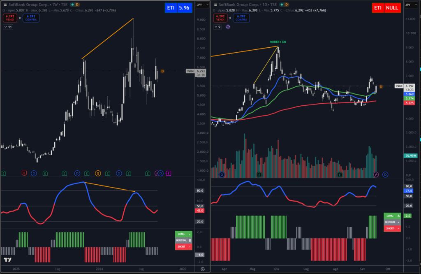Click the NEUTRAL row in daily signal table
The width and height of the screenshot is (421, 274).
392,222
